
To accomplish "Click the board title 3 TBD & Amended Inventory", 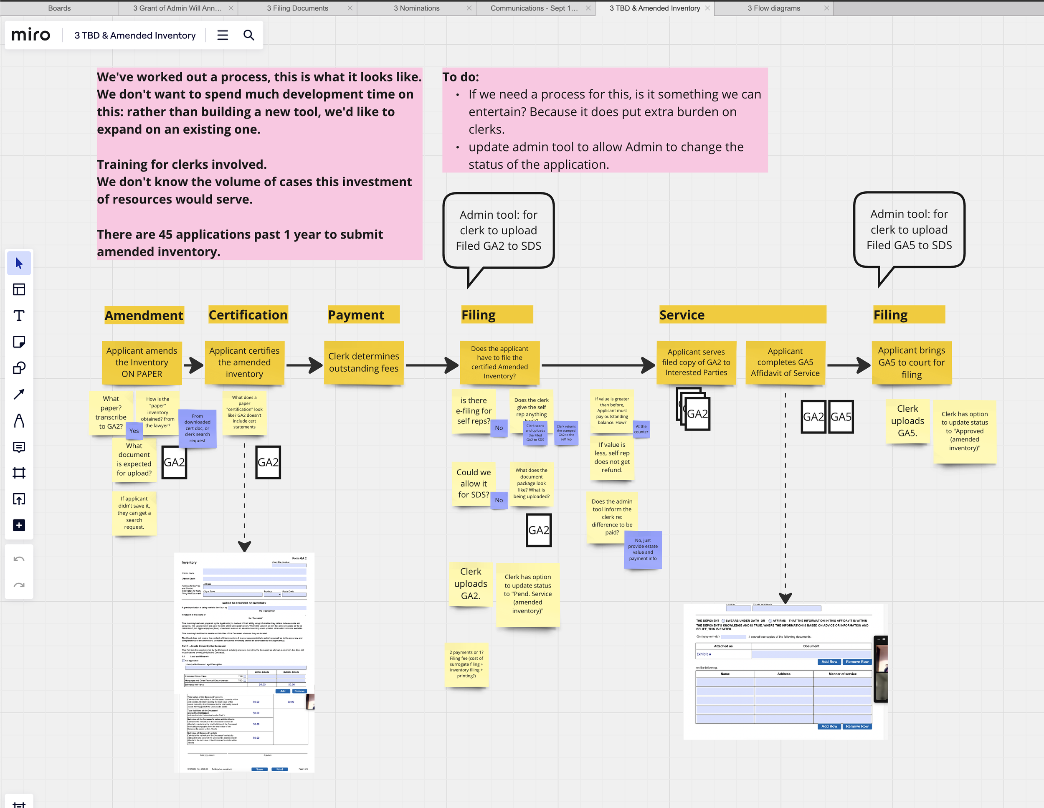I will [x=135, y=35].
